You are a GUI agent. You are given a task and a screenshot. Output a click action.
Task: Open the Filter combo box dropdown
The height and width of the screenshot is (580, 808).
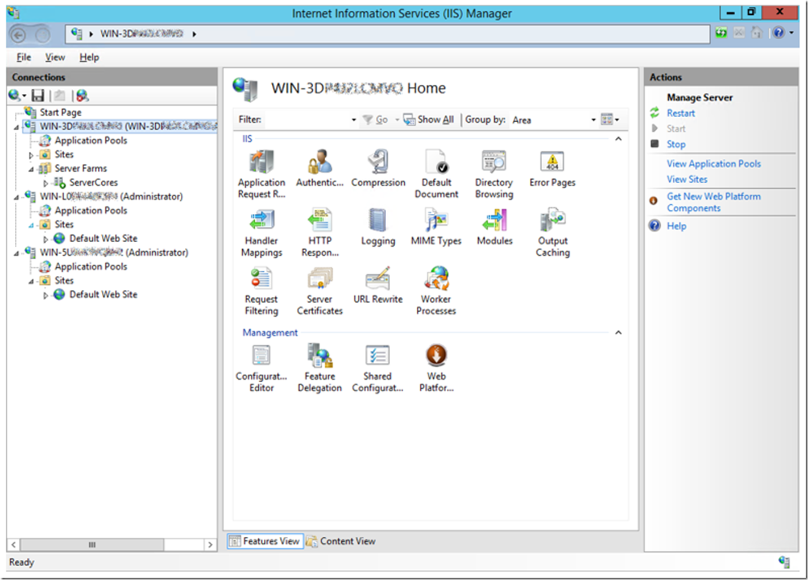click(354, 119)
